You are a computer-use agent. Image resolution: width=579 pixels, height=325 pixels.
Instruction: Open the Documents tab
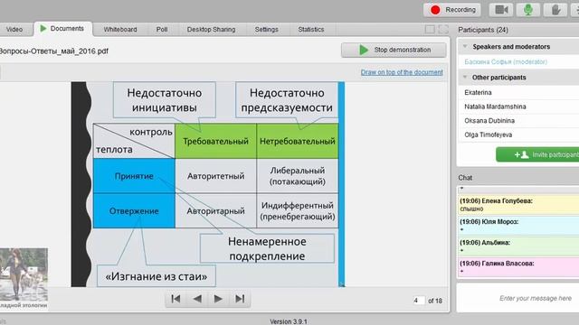62,29
